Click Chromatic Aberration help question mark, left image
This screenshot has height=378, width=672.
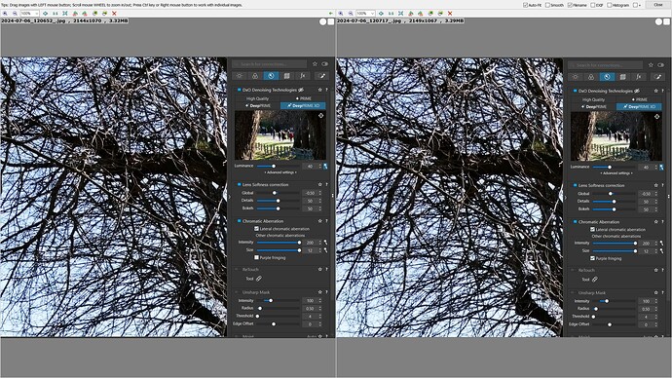[326, 221]
